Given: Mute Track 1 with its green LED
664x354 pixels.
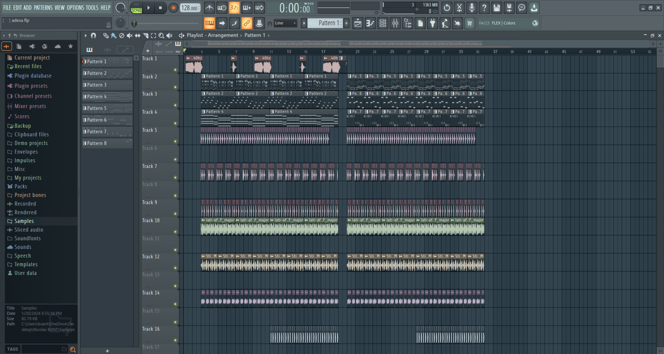Looking at the screenshot, I should click(x=175, y=70).
